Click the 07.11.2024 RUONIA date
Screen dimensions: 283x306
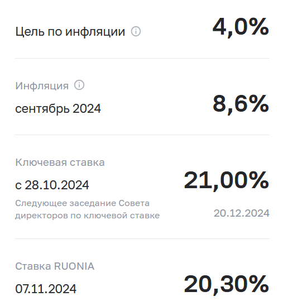(46, 289)
